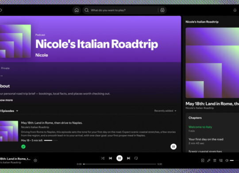This screenshot has height=173, width=239.
Task: Click the May 18 - 5 min left text
Action: click(x=32, y=141)
